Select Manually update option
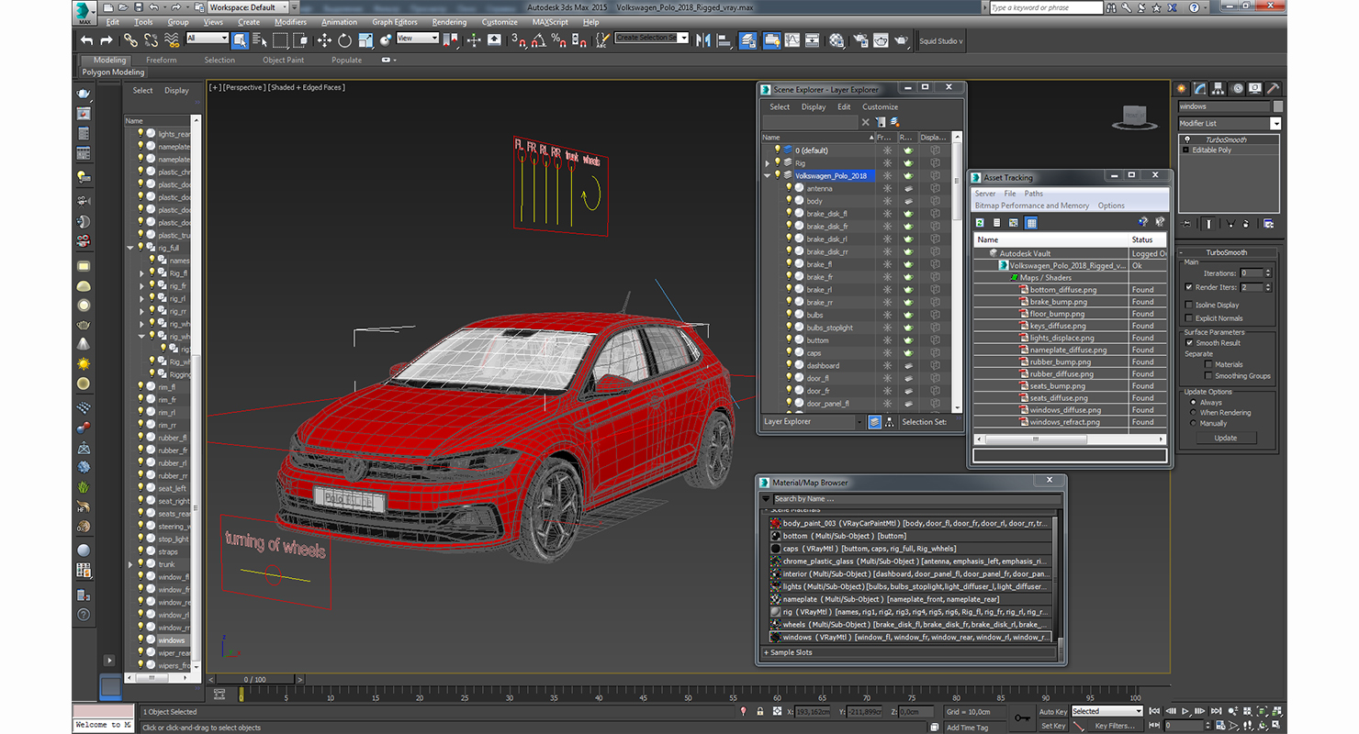1359x734 pixels. pos(1193,423)
